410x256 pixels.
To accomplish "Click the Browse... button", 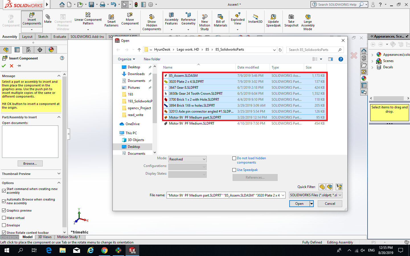I will tap(30, 164).
